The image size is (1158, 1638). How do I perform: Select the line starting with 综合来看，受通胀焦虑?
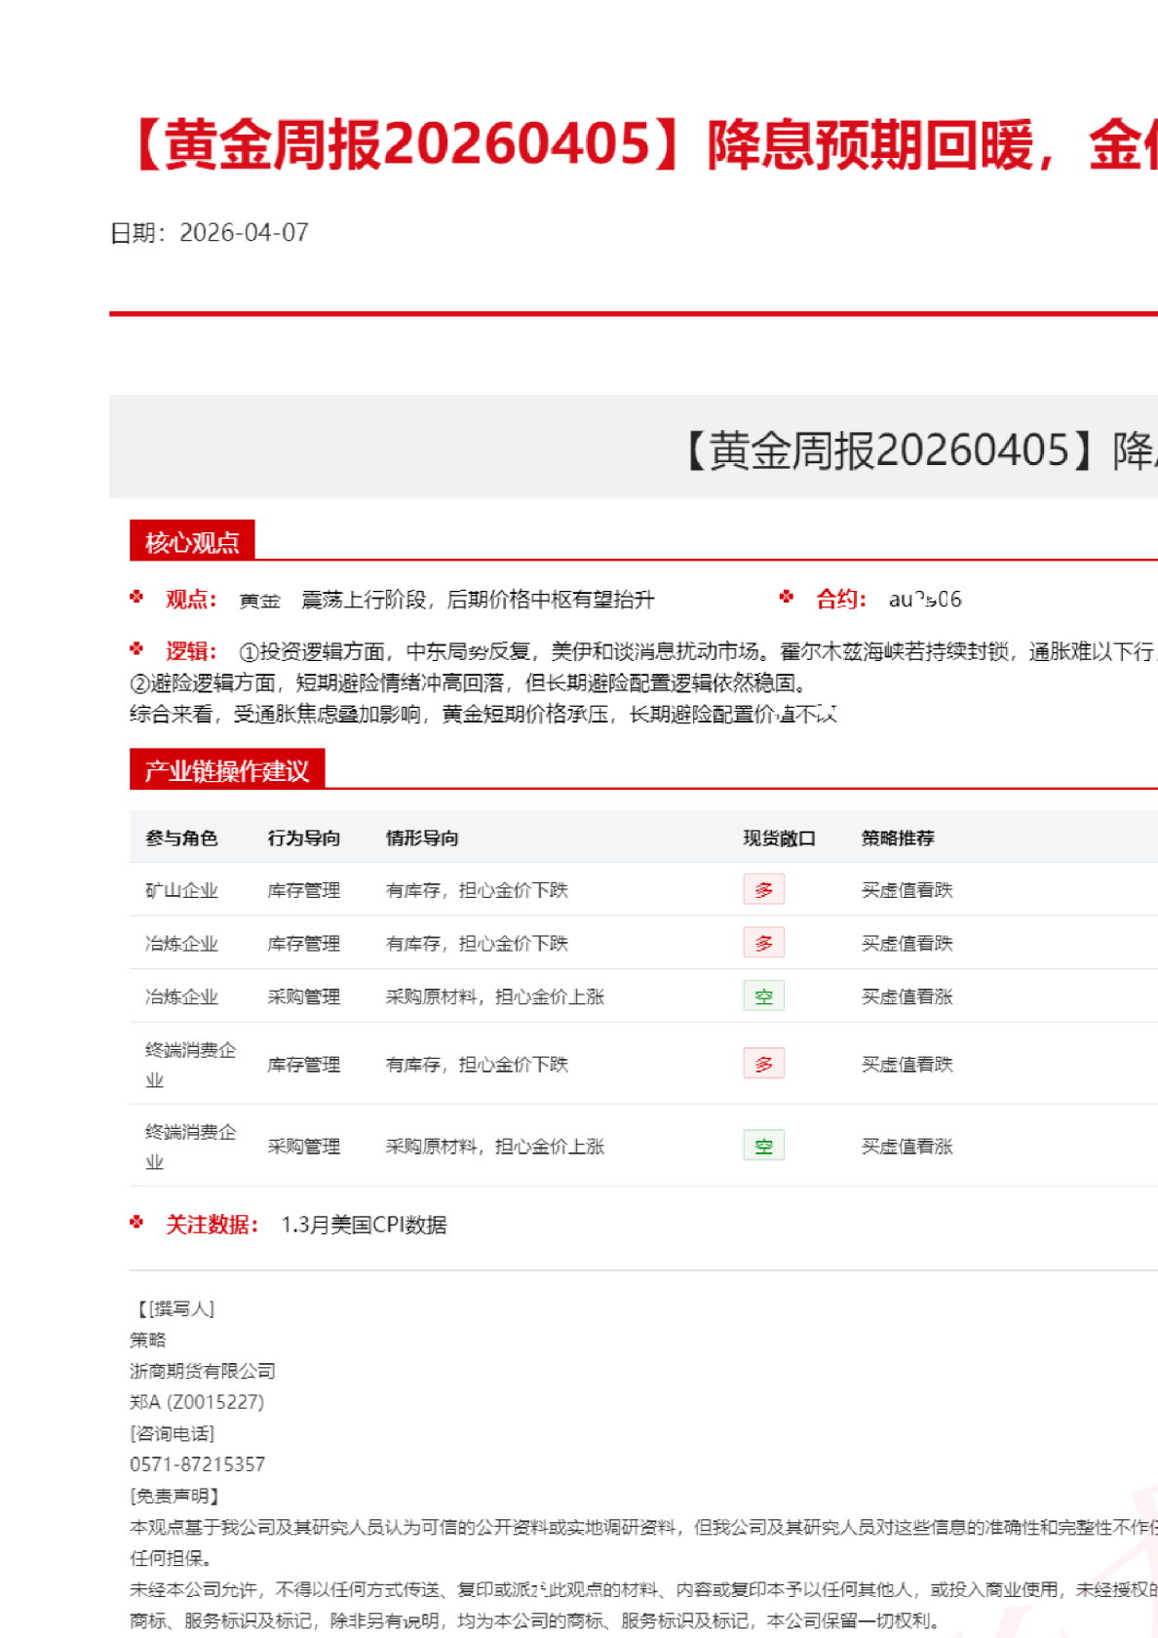[x=483, y=714]
